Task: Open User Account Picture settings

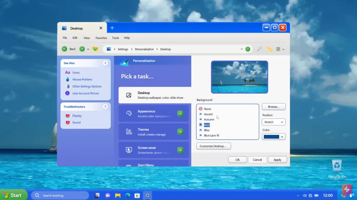Action: click(86, 93)
